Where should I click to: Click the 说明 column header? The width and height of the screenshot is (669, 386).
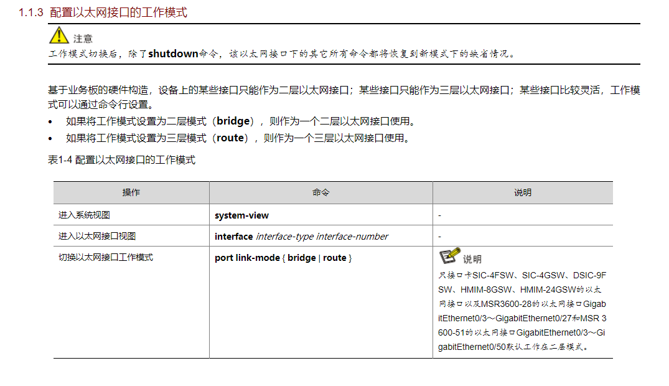(x=523, y=192)
